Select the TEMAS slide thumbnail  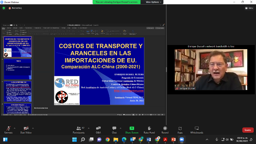point(17,69)
